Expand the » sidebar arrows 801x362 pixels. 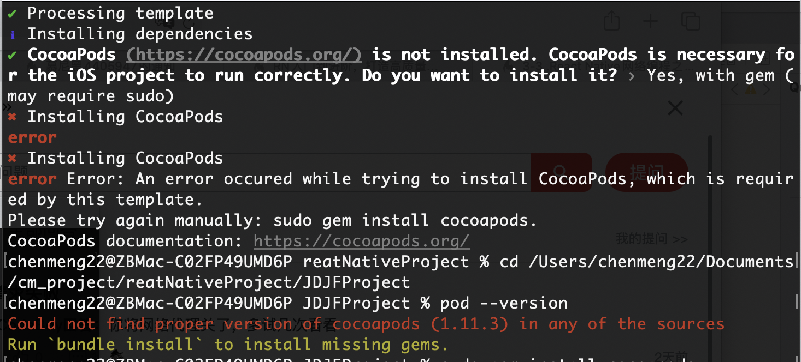(x=7, y=106)
